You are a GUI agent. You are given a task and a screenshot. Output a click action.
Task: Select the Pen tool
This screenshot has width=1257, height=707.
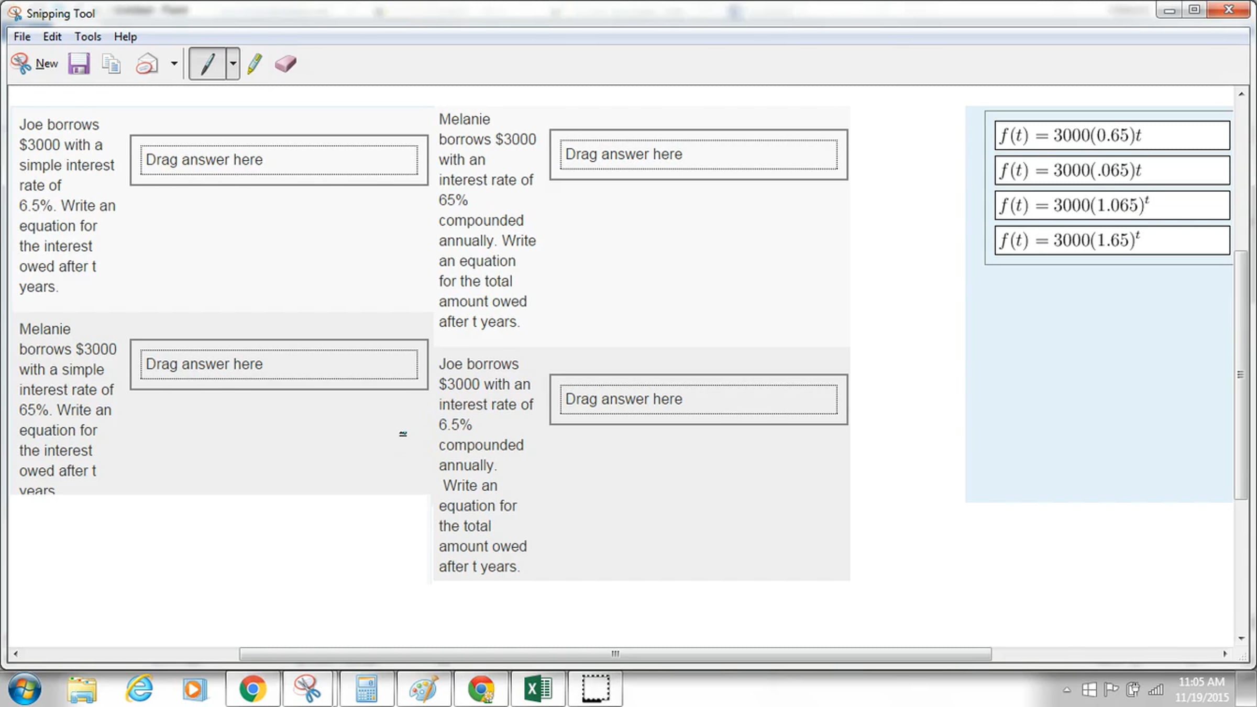pos(207,63)
